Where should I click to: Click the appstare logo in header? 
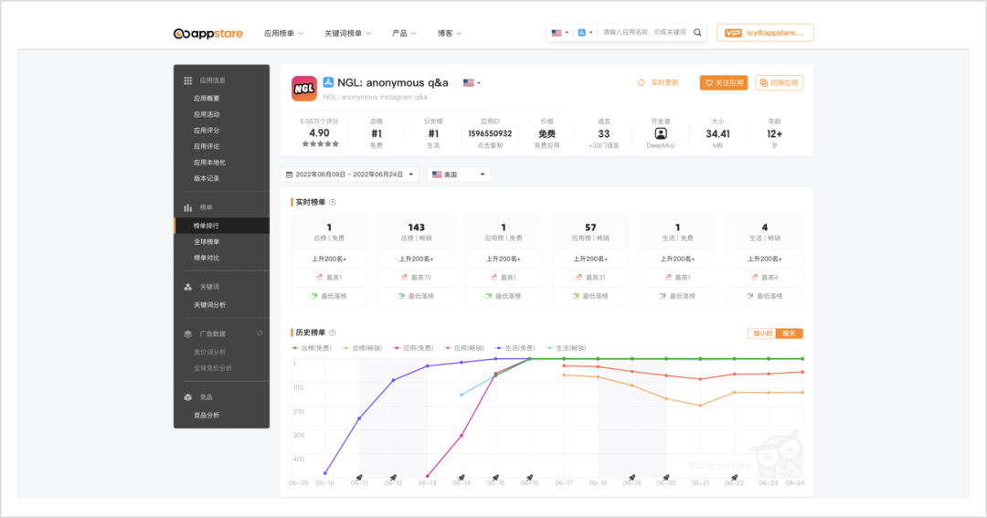208,34
